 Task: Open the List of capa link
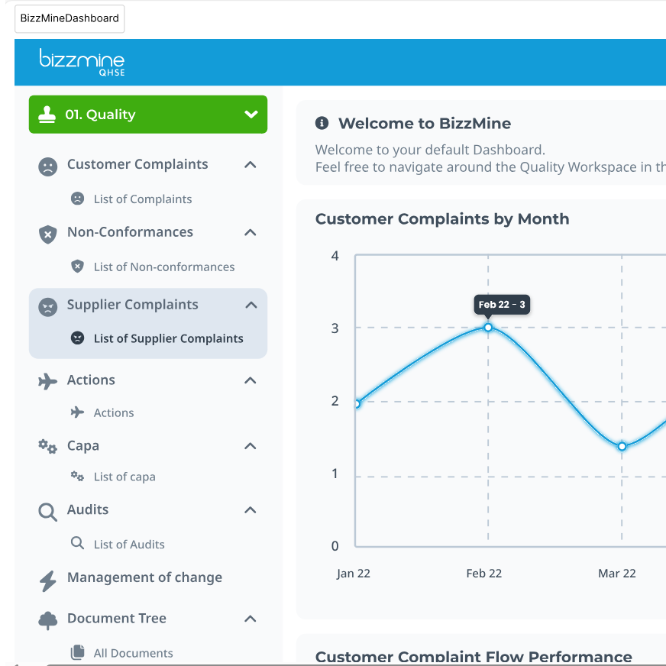[124, 477]
